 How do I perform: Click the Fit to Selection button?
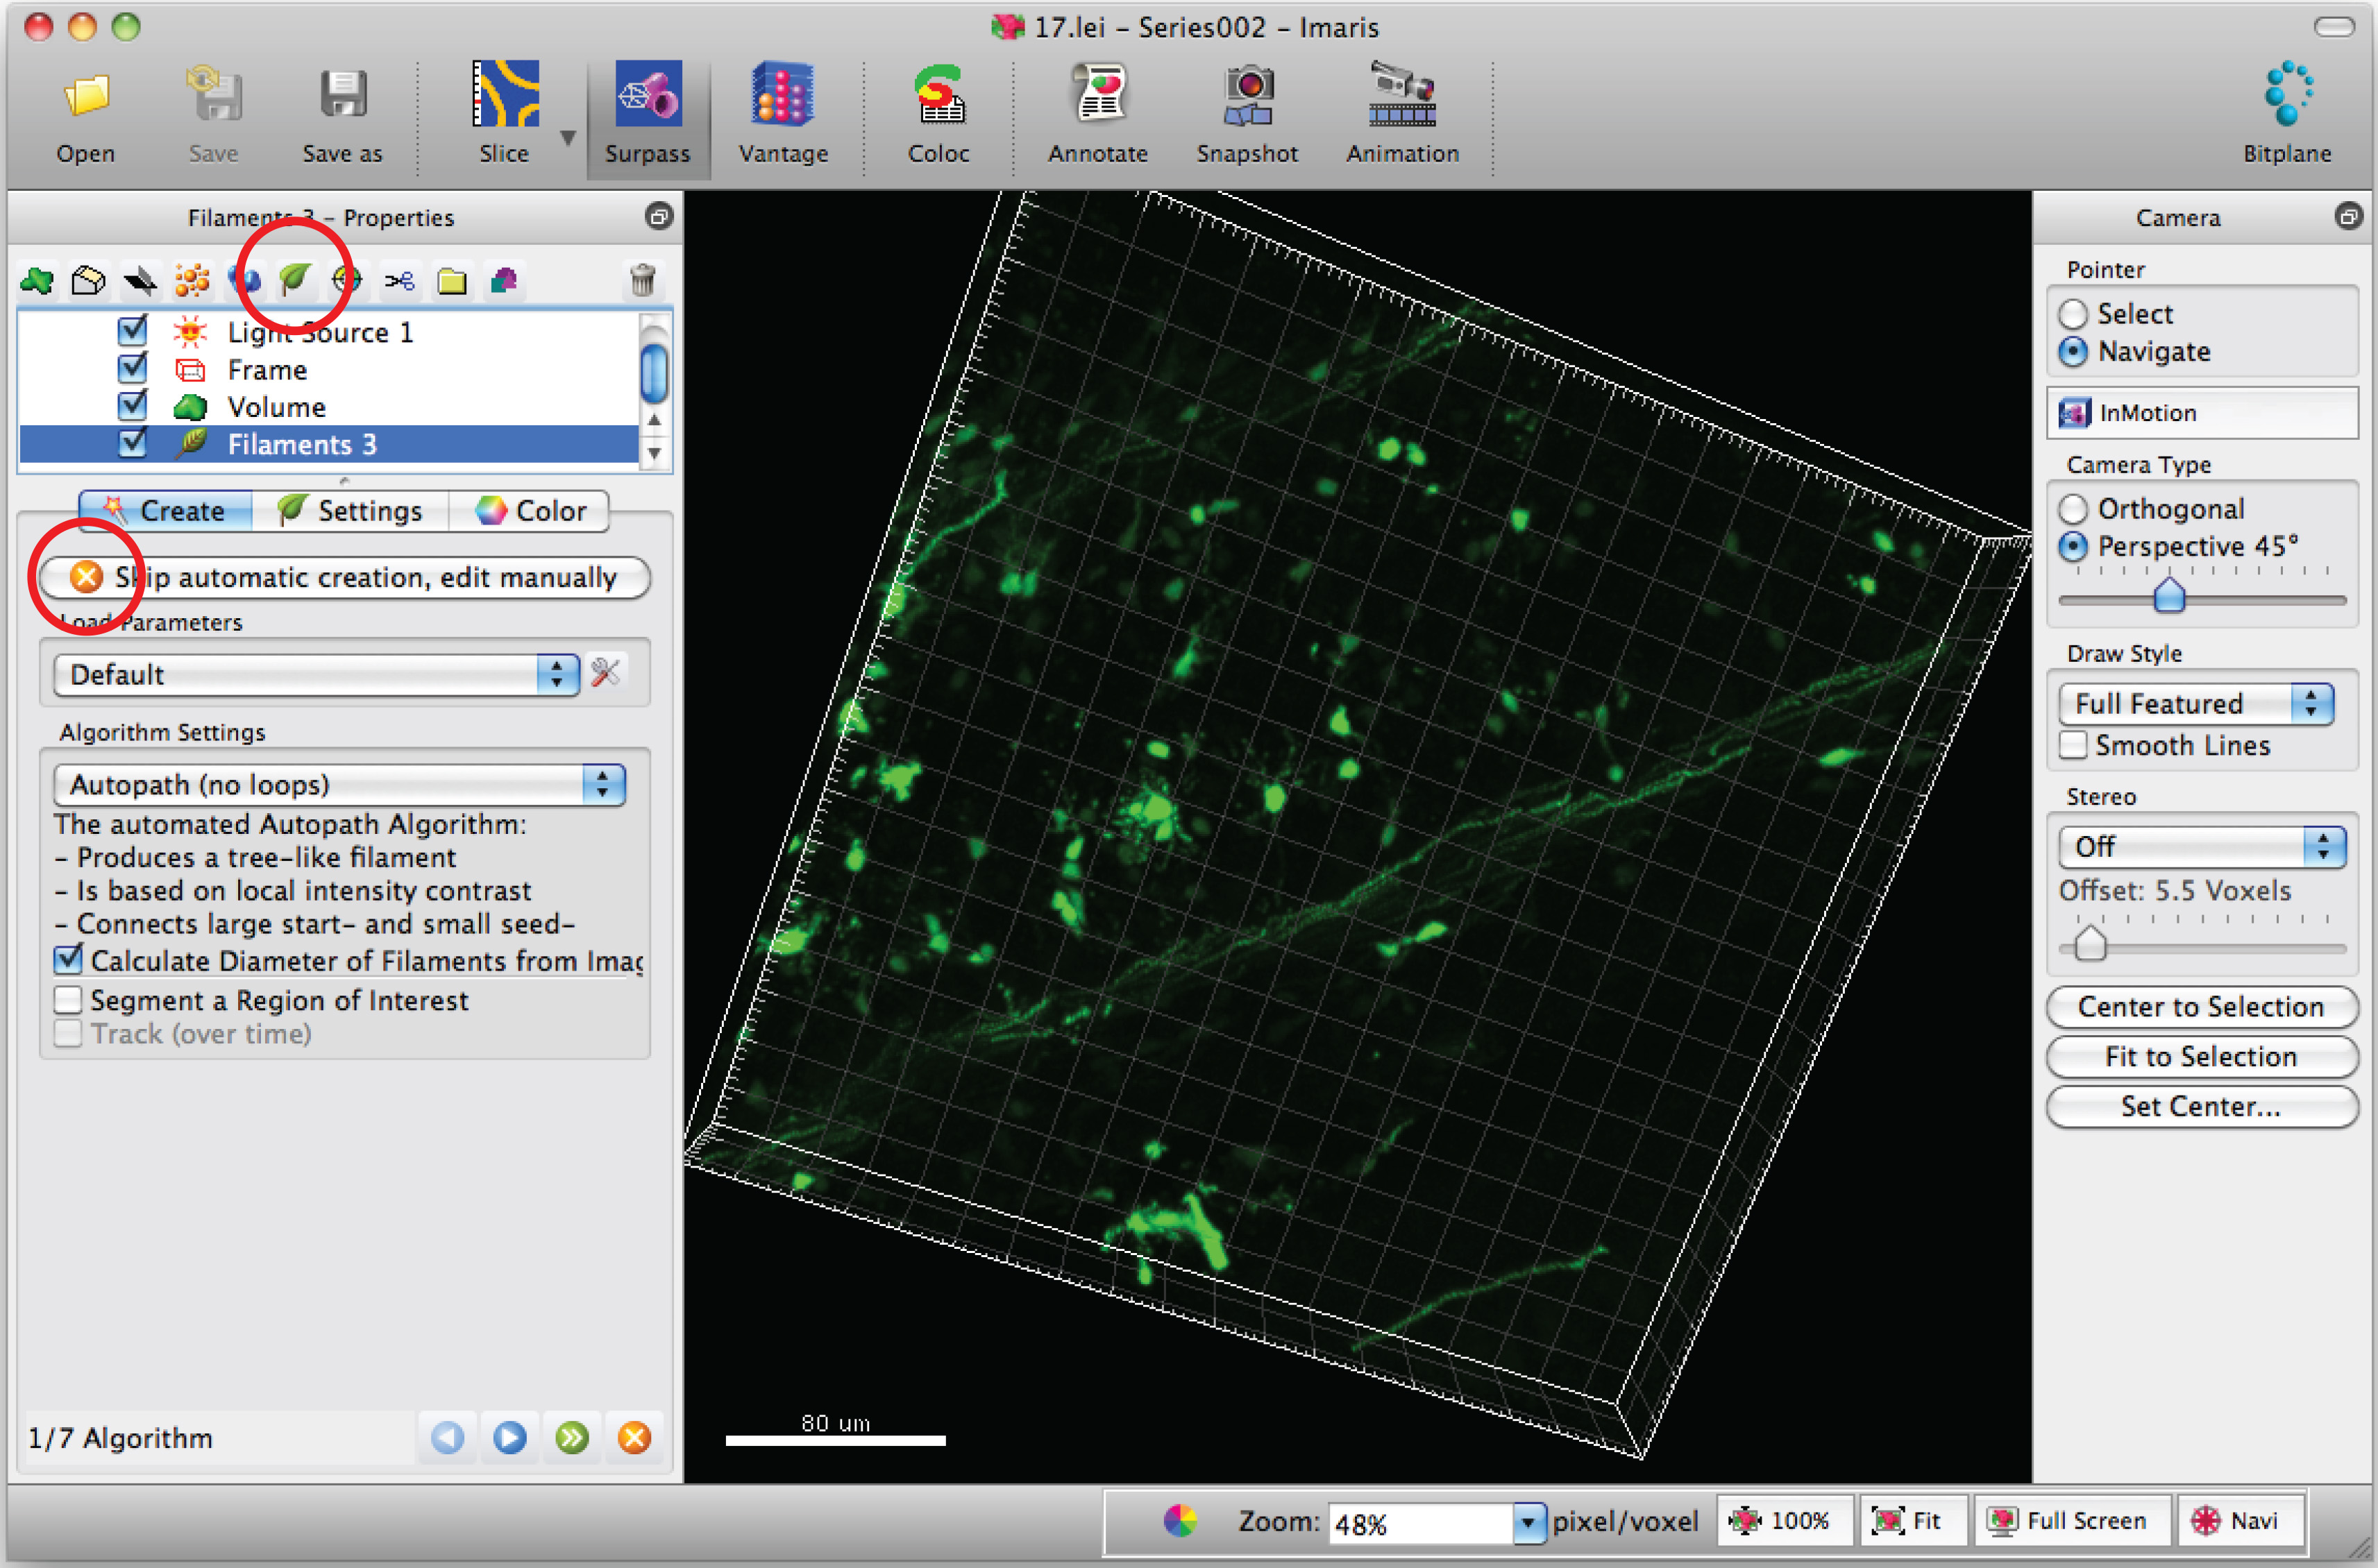(2200, 1057)
